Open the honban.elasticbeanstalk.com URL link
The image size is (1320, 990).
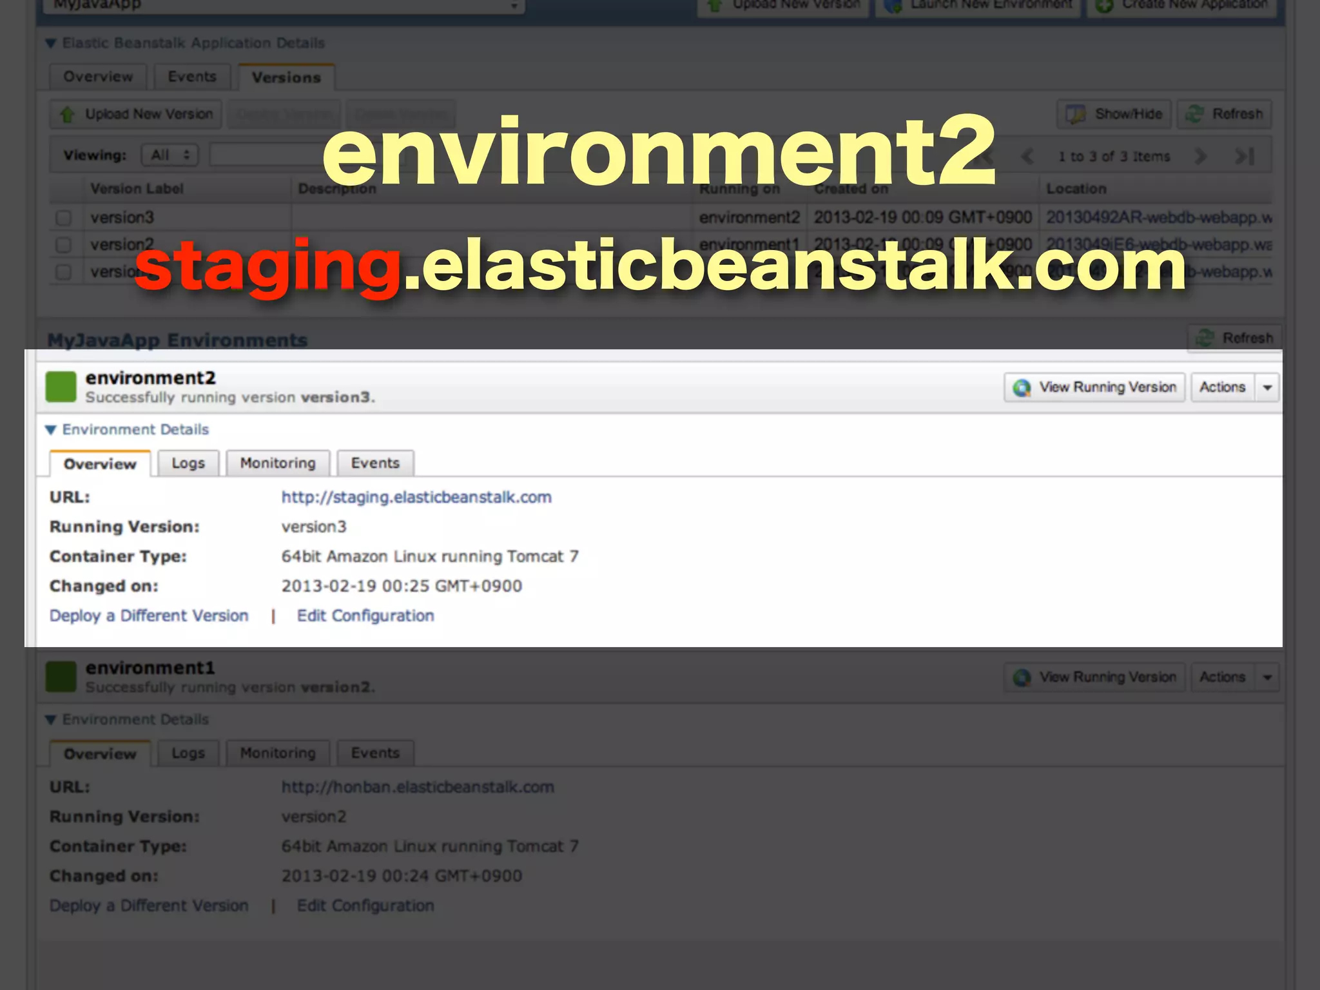click(418, 787)
